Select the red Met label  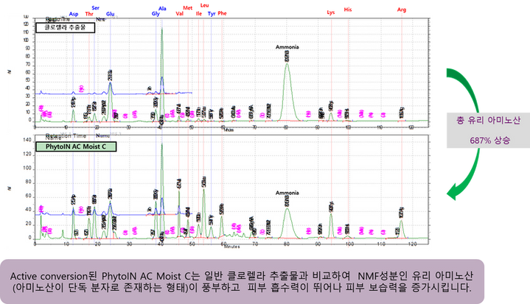pyautogui.click(x=187, y=8)
